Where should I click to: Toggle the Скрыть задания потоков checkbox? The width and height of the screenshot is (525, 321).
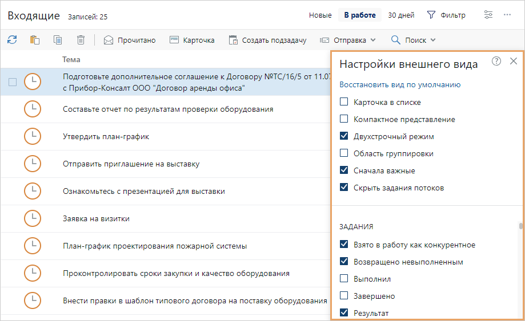click(344, 188)
